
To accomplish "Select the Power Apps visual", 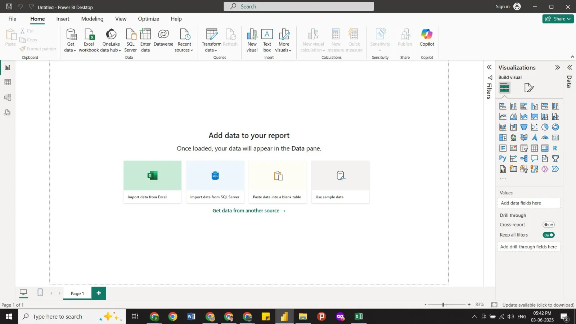I will (545, 169).
